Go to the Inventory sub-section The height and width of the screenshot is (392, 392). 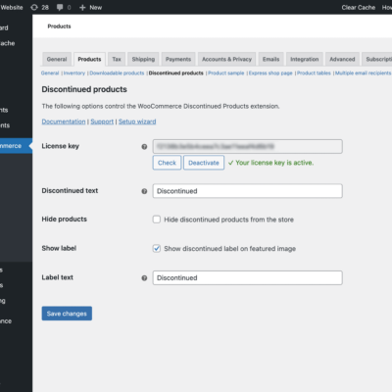74,73
